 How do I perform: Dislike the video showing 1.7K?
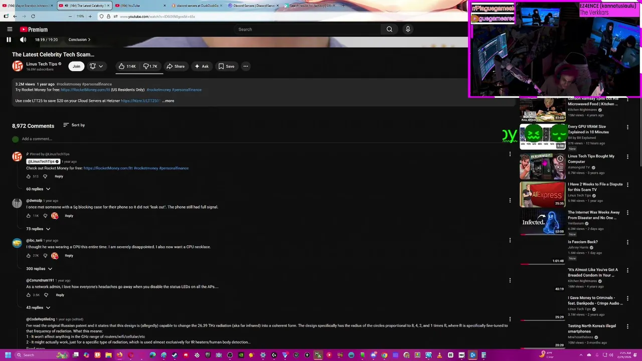(x=150, y=66)
